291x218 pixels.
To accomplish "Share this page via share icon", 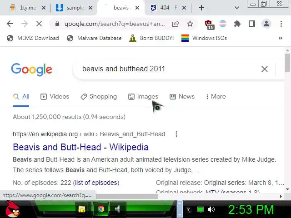I will click(x=176, y=24).
